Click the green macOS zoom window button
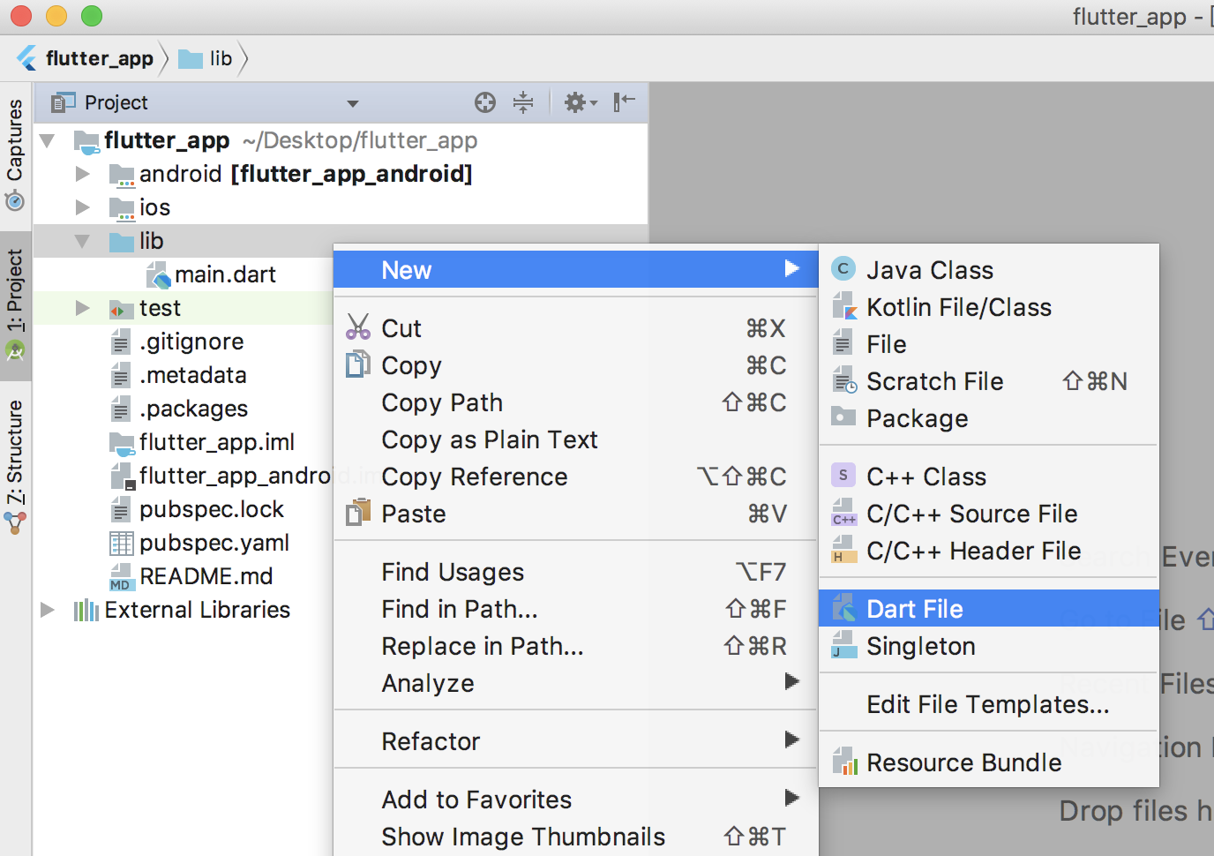This screenshot has width=1214, height=856. pyautogui.click(x=92, y=16)
